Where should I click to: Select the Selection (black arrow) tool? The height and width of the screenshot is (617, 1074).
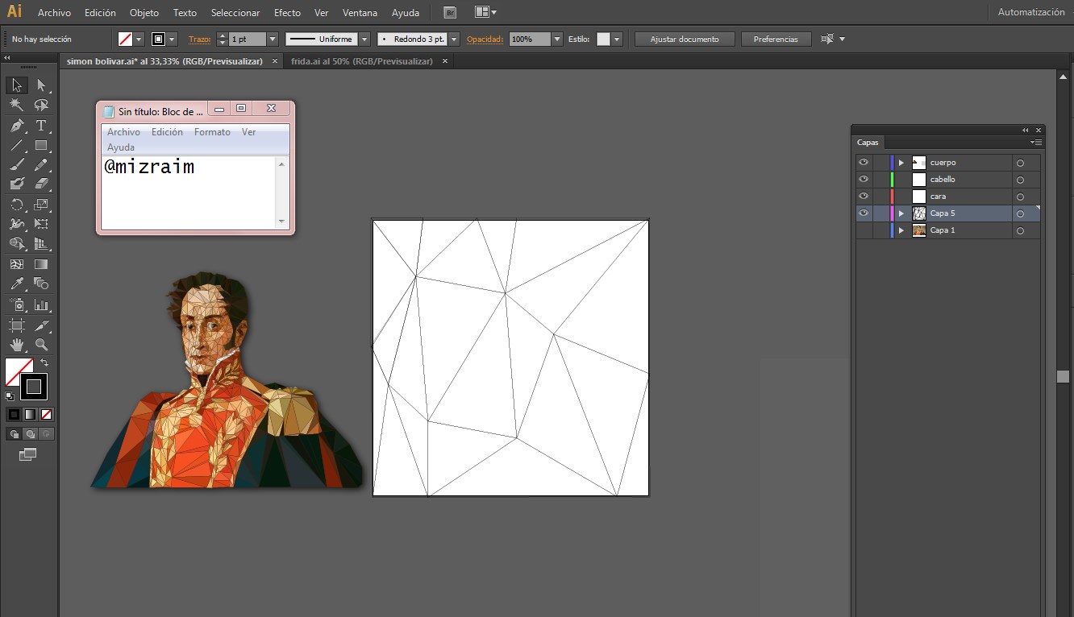(x=17, y=85)
